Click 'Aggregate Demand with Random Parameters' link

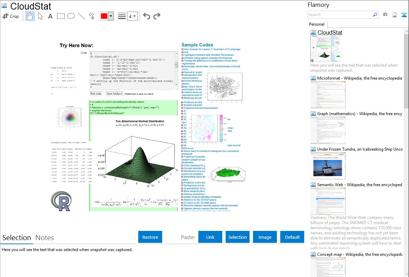pos(209,55)
